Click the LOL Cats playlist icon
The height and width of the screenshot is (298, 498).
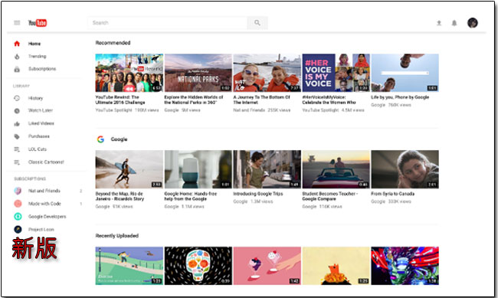coord(17,149)
